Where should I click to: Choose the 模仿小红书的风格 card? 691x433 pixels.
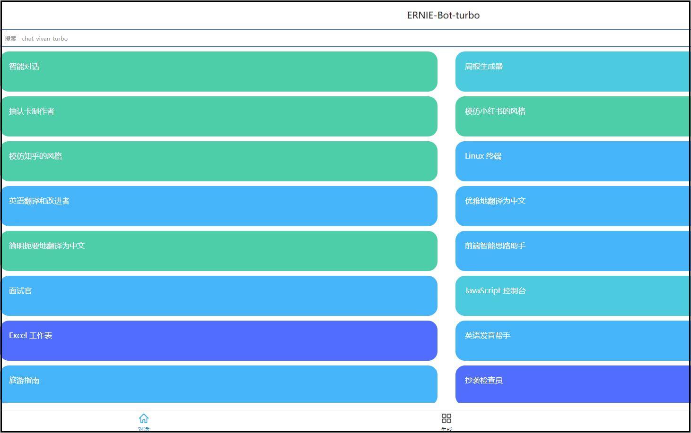[572, 116]
